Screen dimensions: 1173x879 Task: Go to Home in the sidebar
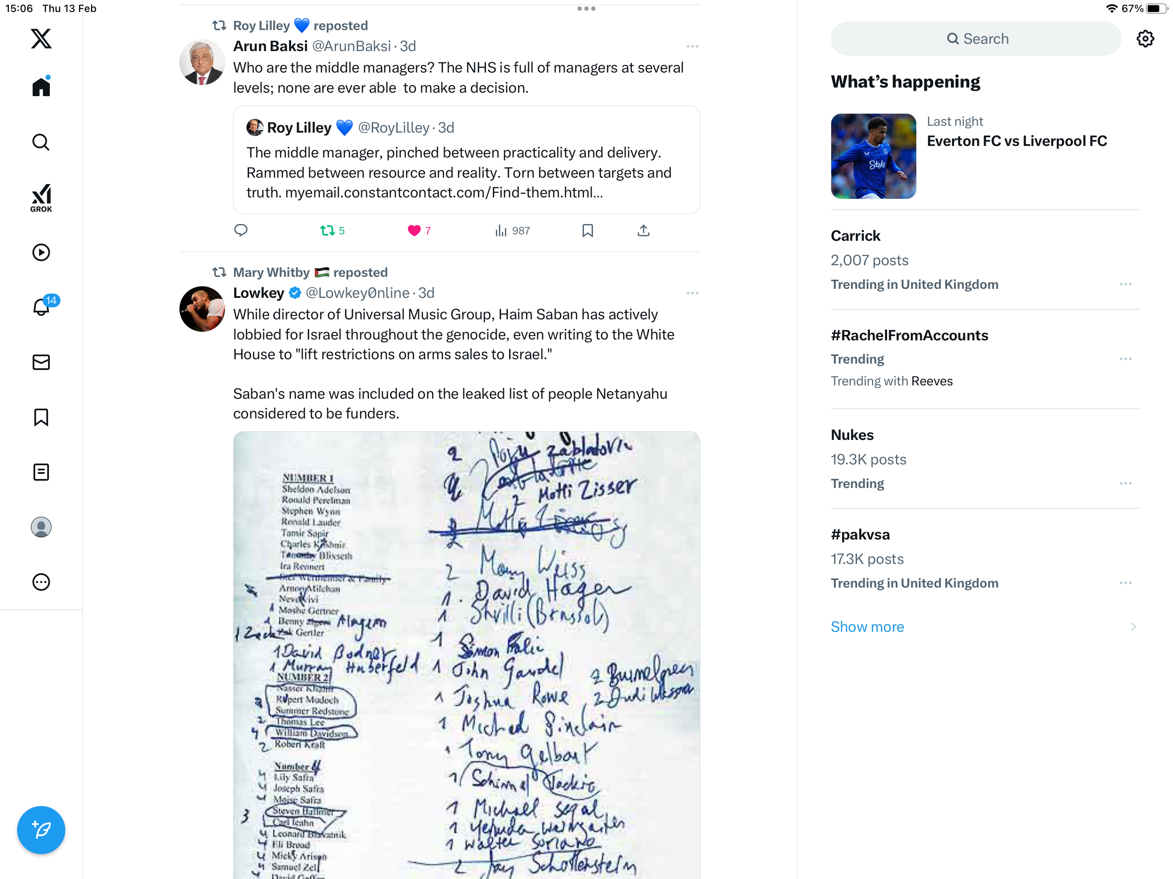point(41,86)
